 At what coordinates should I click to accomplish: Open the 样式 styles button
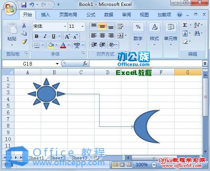pyautogui.click(x=154, y=34)
